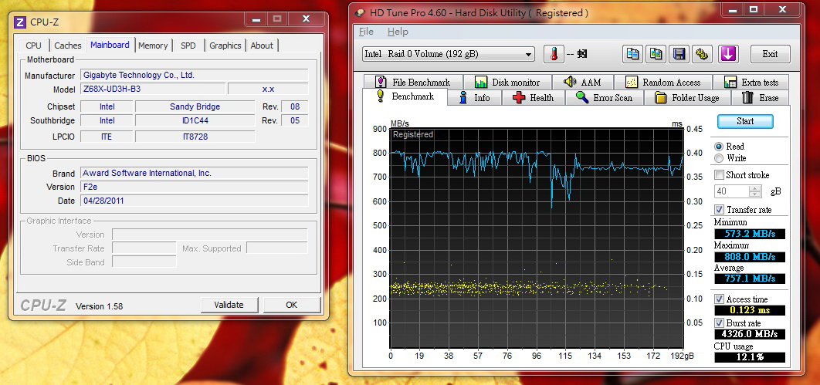The height and width of the screenshot is (385, 820).
Task: Open the Extra tests tab
Action: (753, 82)
